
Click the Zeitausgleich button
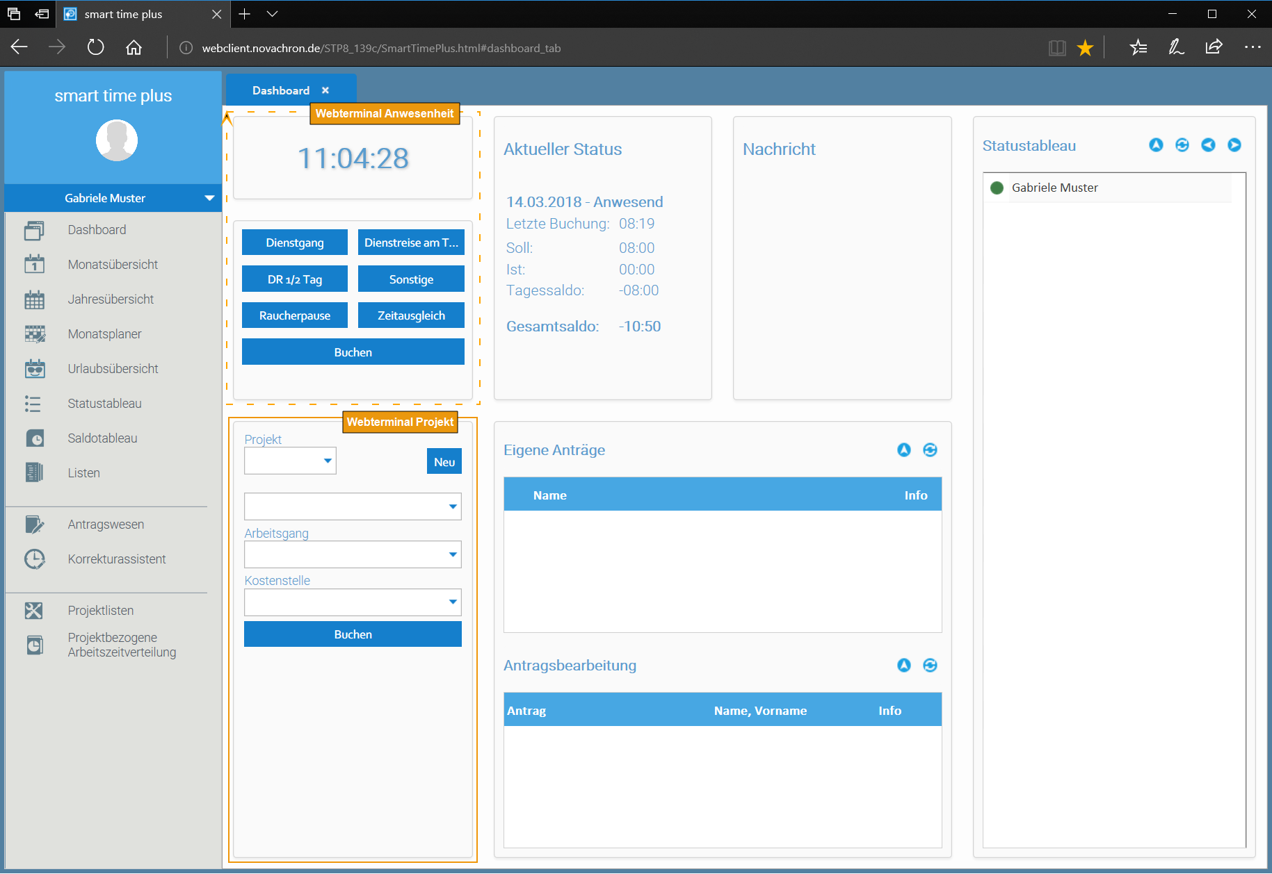click(411, 315)
